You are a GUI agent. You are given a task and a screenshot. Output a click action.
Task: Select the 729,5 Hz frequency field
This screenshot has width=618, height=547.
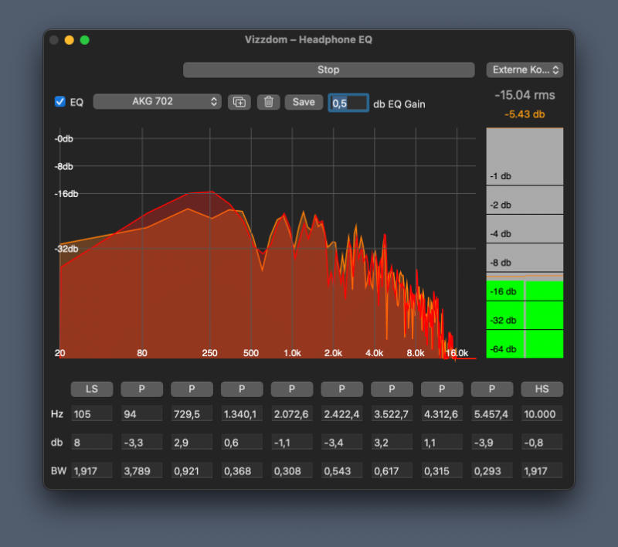click(192, 414)
